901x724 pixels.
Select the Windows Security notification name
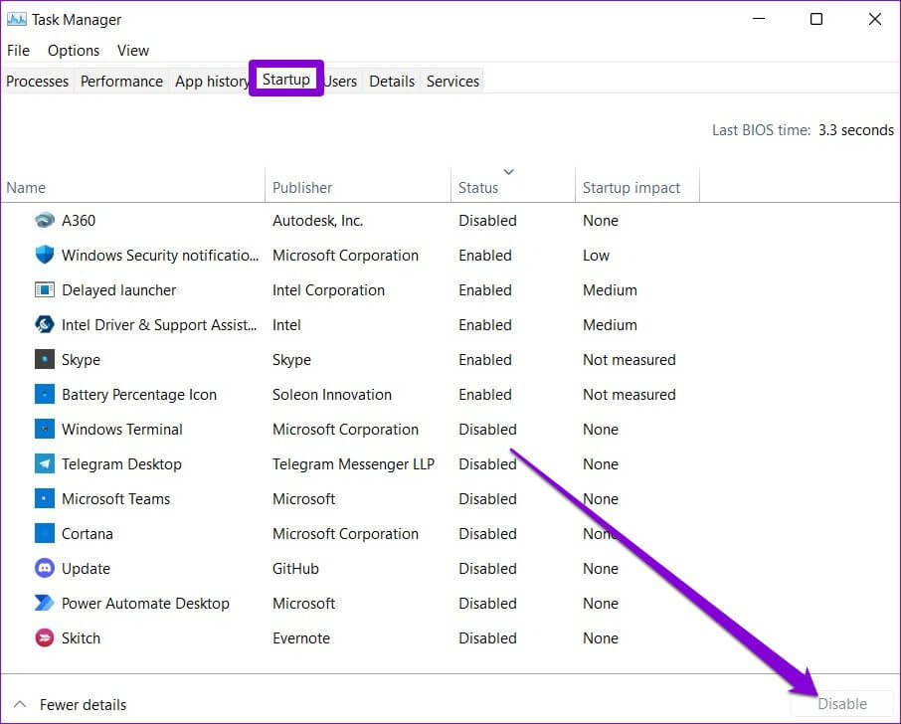[160, 256]
